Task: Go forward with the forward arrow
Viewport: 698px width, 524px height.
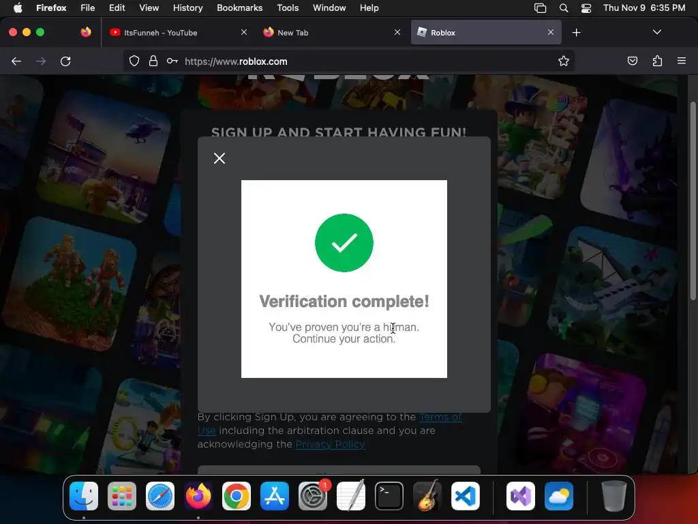Action: tap(41, 61)
